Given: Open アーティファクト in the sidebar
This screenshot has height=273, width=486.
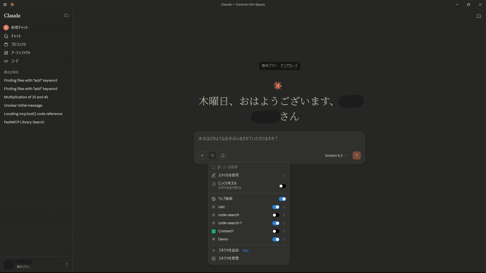Looking at the screenshot, I should click(x=21, y=53).
